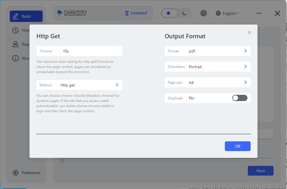Click the Bookit bird logo

[x=60, y=13]
